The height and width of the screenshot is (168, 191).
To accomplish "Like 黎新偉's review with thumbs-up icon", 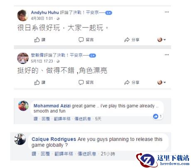I will coord(39,82).
